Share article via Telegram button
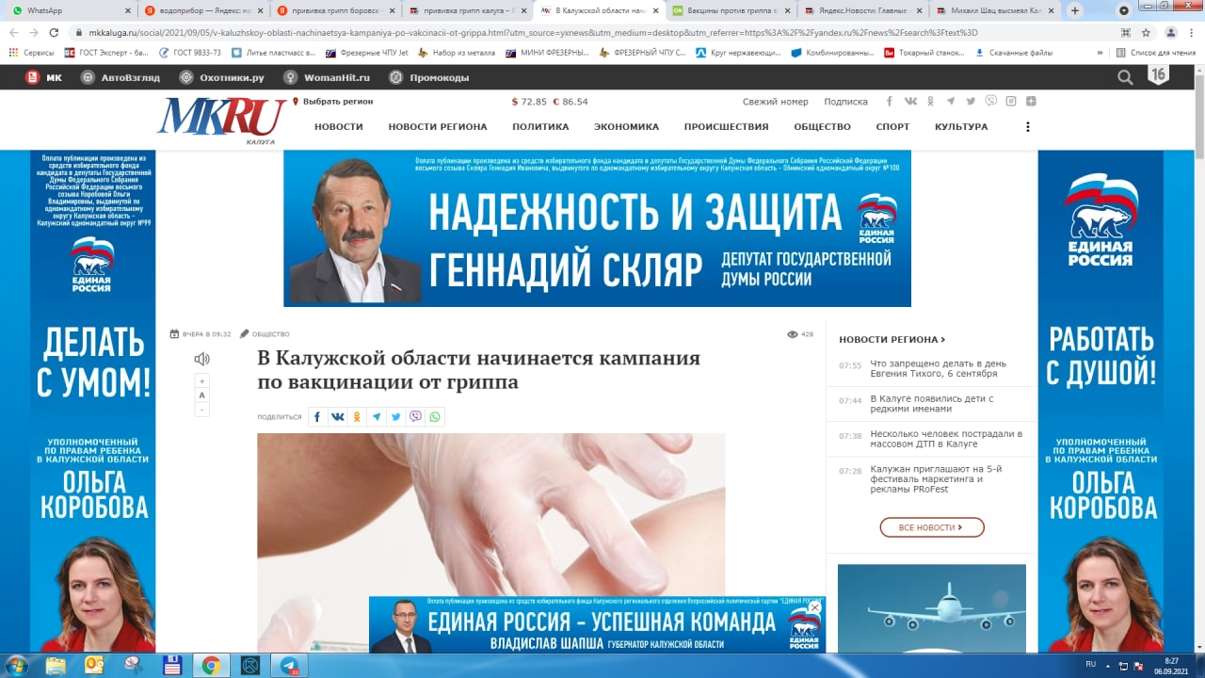 point(377,416)
